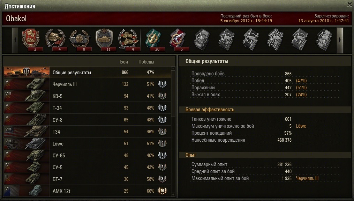Screen dimensions: 354x201
Task: Show next achievements with right arrow
Action: pyautogui.click(x=340, y=40)
